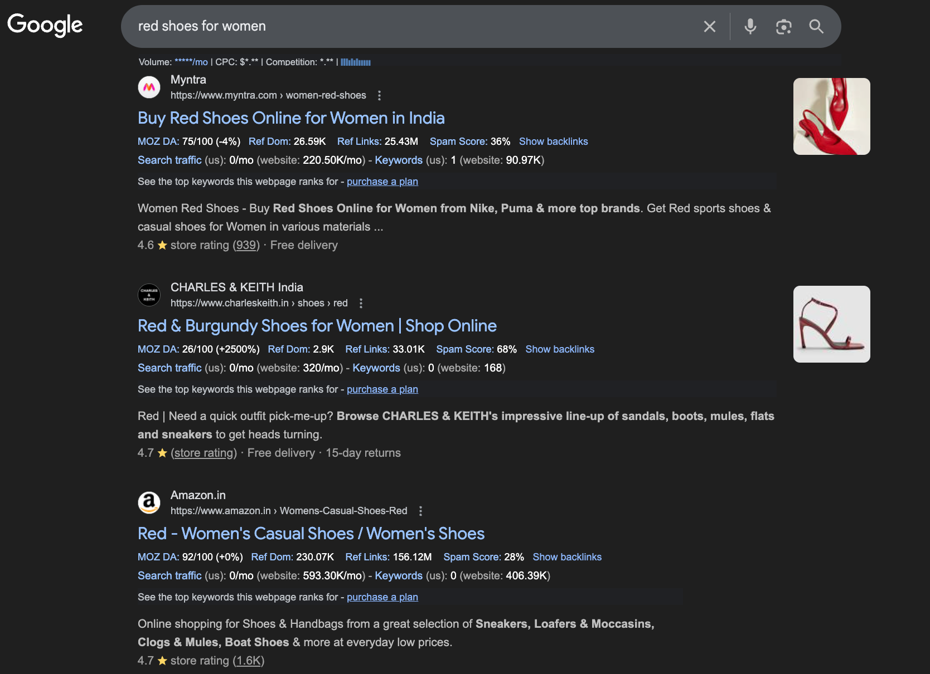930x674 pixels.
Task: Click the charleskeith.in shoes › red URL
Action: click(259, 303)
